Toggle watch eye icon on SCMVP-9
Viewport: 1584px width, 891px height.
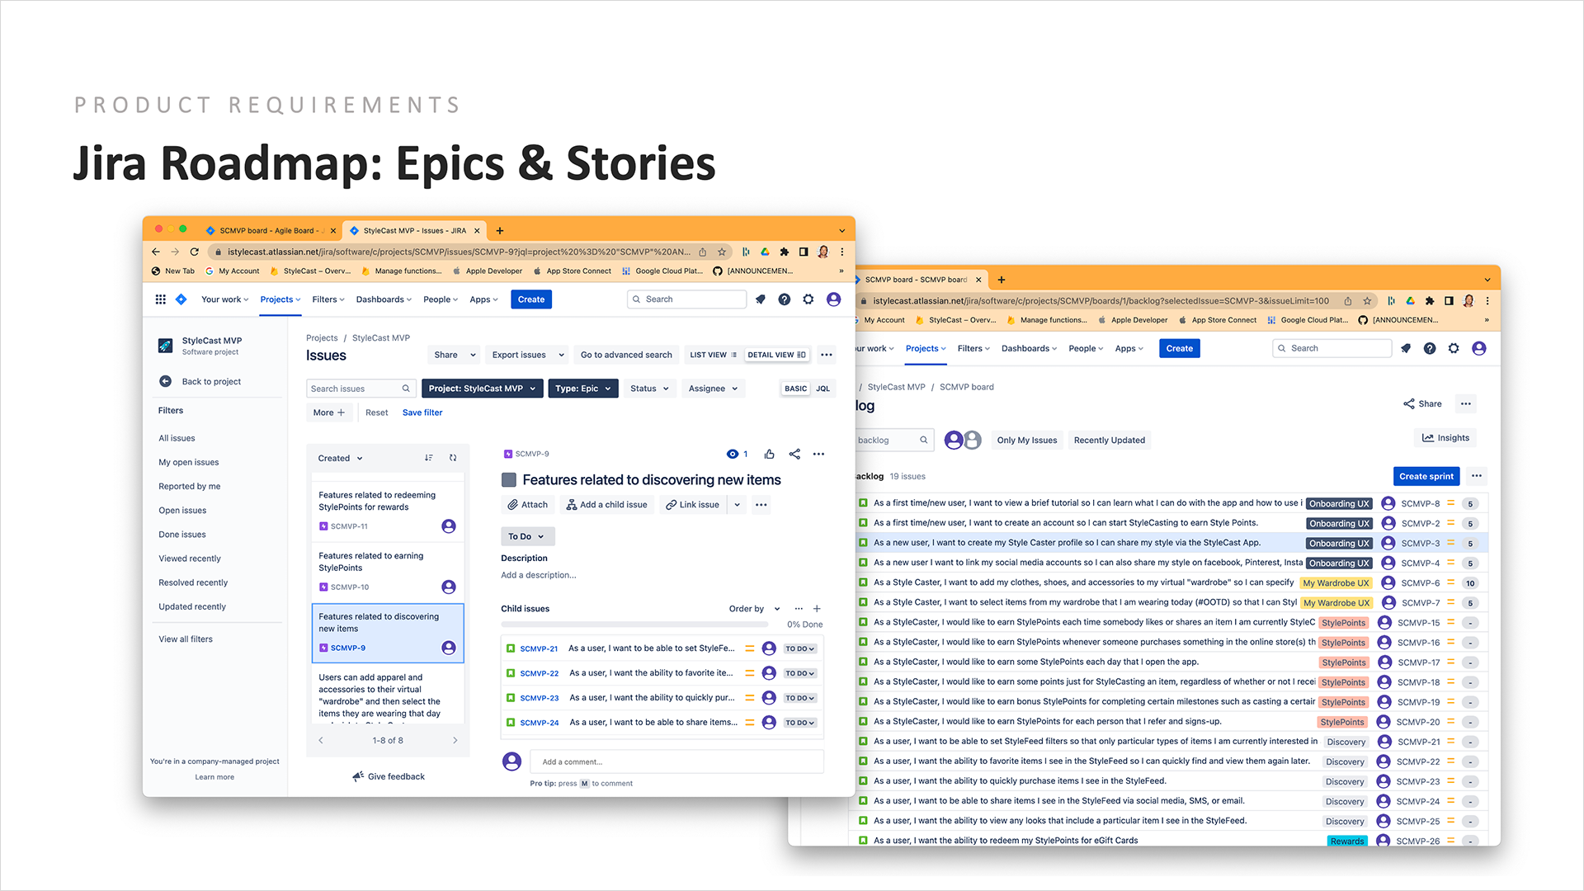tap(732, 454)
